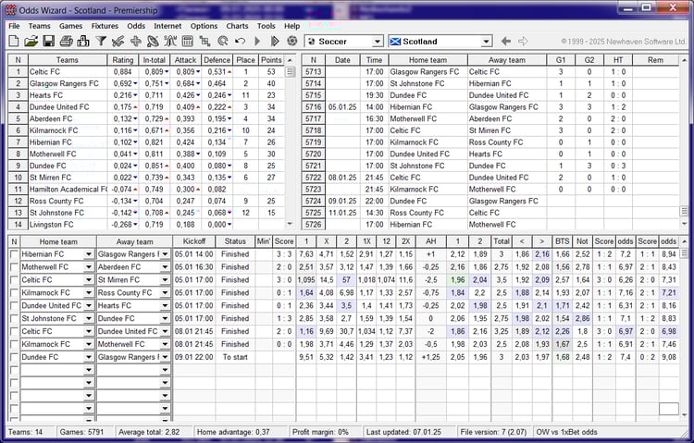Click the Kickoff column header
The image size is (694, 443).
coord(194,241)
